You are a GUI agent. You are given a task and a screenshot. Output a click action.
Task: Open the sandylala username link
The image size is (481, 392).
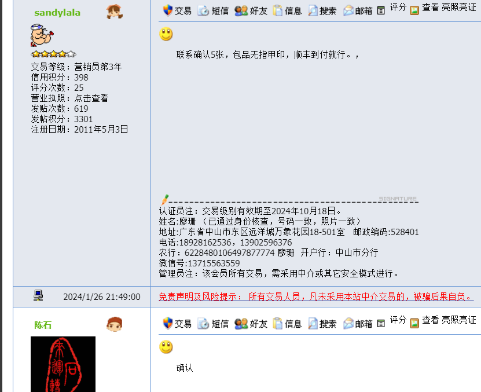[x=57, y=13]
